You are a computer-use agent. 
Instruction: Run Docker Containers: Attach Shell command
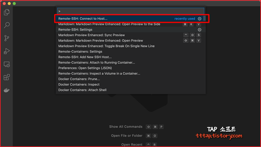pos(131,90)
